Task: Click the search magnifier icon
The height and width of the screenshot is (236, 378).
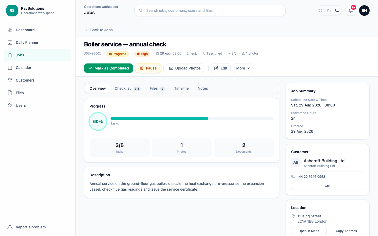Action: pos(141,10)
